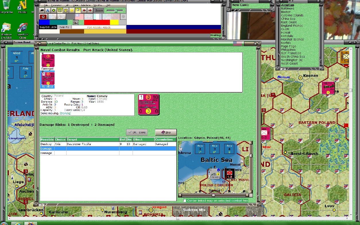The height and width of the screenshot is (225, 360).
Task: Select San Francisco in the list
Action: 291,53
